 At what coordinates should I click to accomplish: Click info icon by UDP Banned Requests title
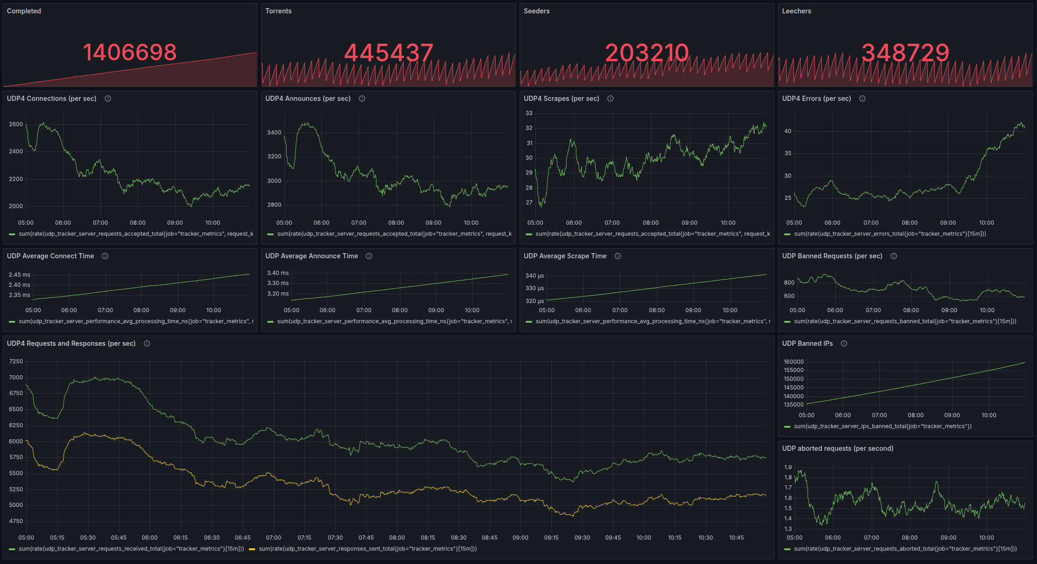point(894,256)
